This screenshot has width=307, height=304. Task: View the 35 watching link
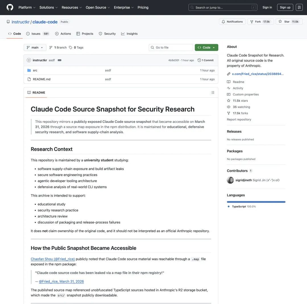point(239,107)
